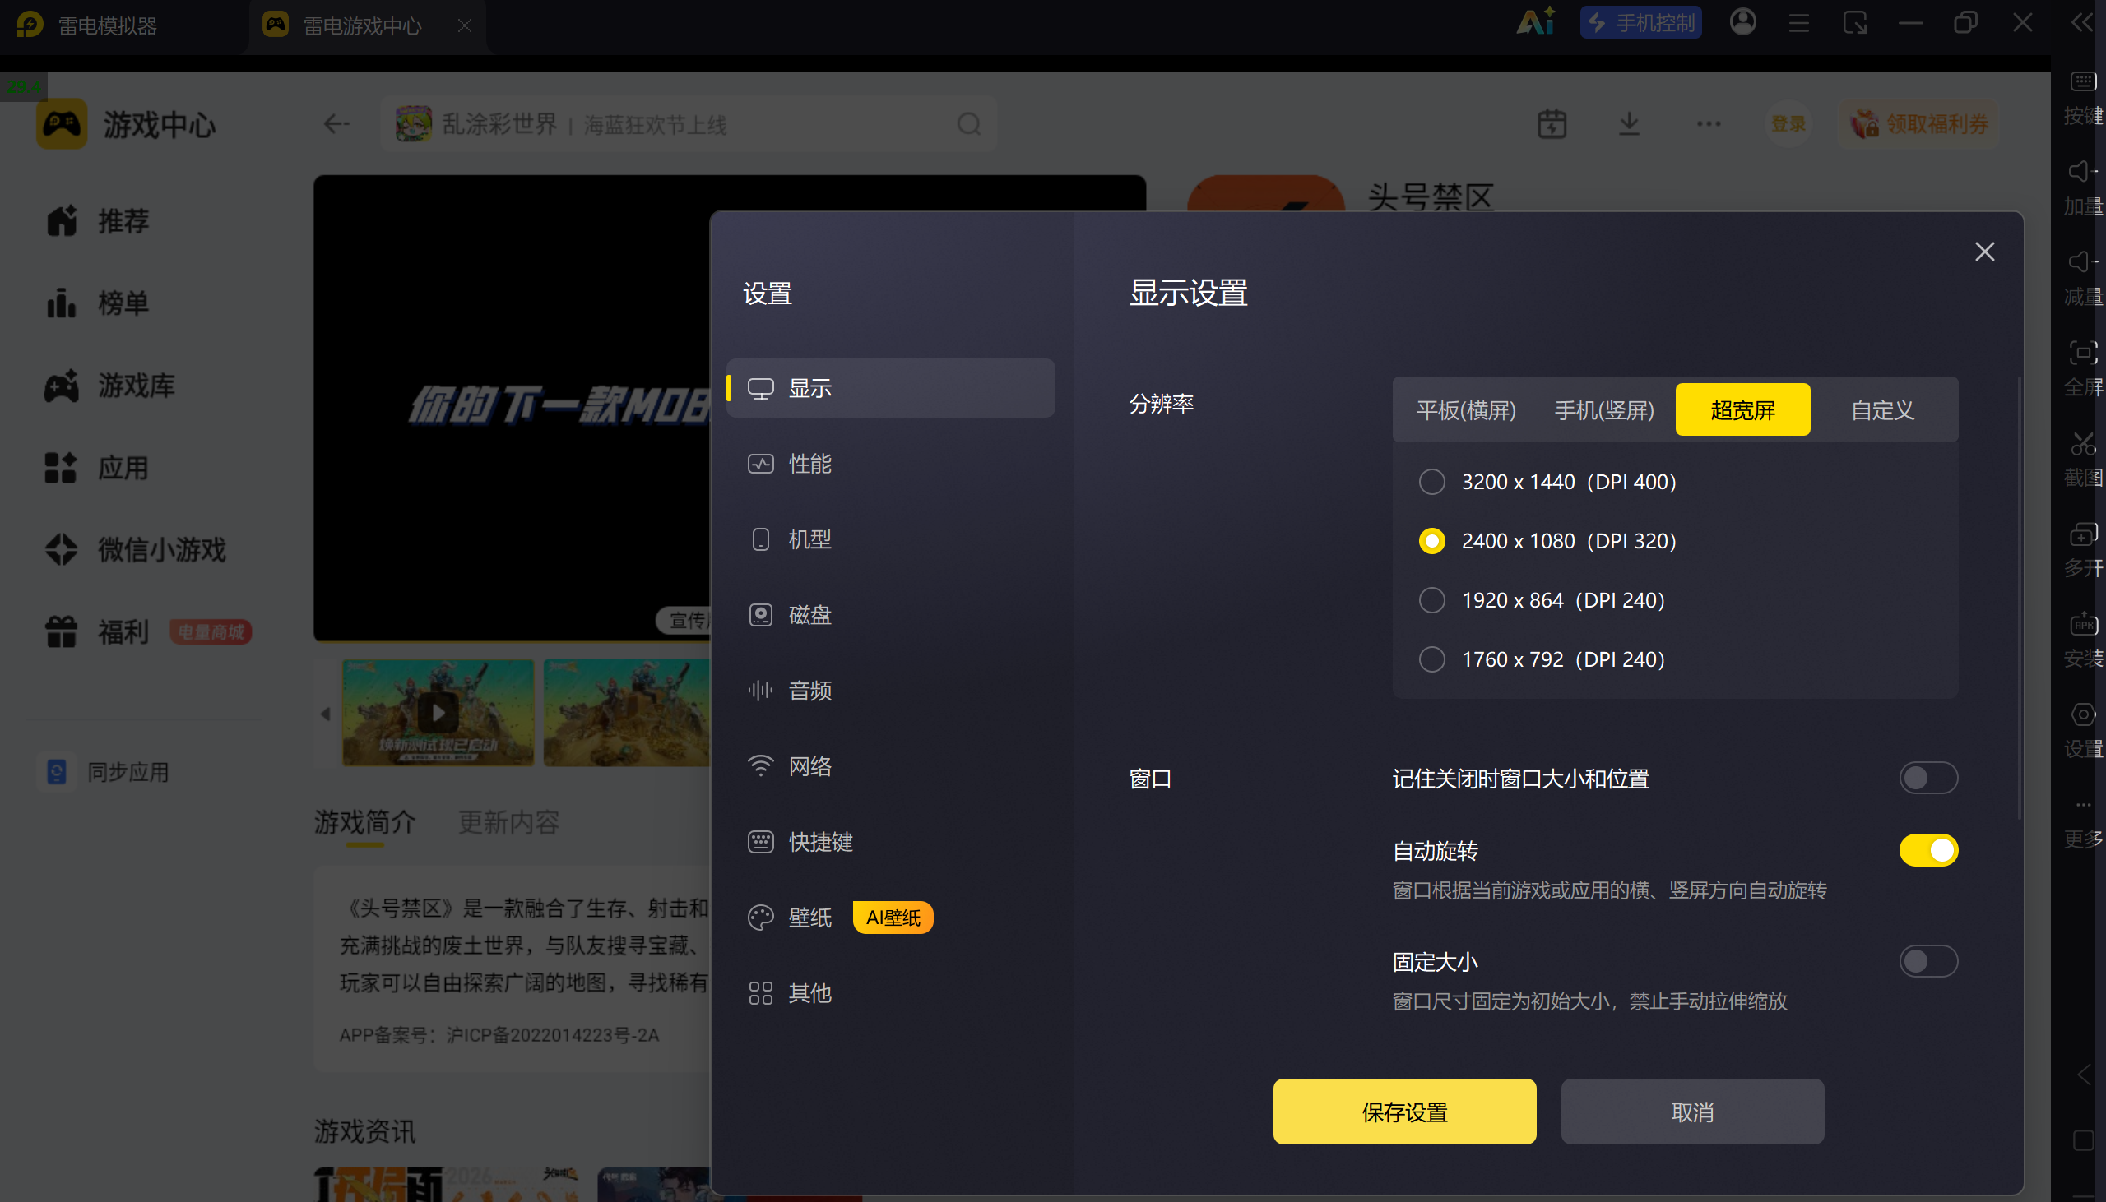
Task: Open the three-dot more menu in game center
Action: 1709,124
